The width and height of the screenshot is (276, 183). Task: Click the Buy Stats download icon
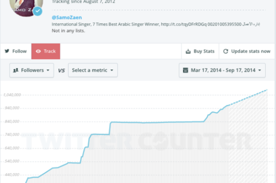[x=188, y=51]
